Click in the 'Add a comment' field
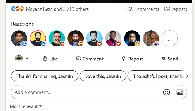 (x=87, y=92)
